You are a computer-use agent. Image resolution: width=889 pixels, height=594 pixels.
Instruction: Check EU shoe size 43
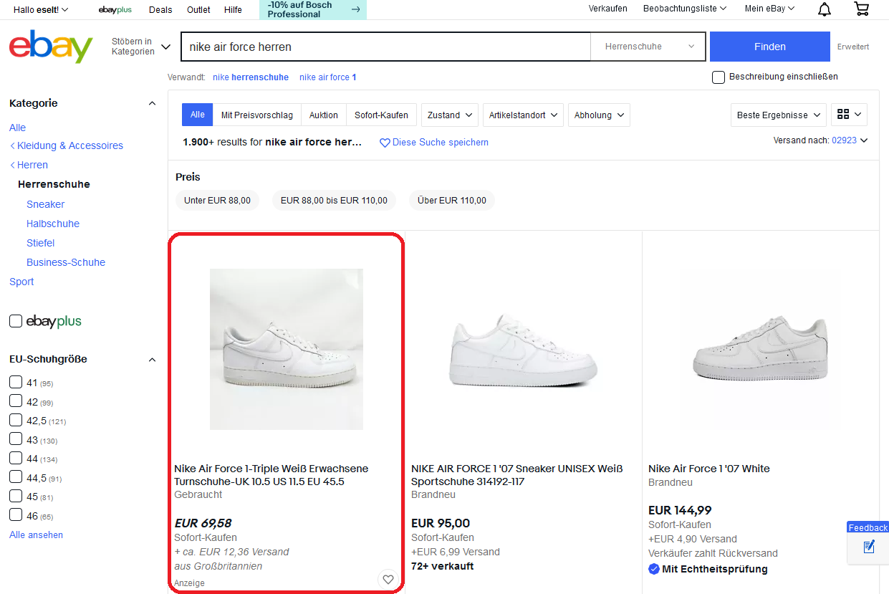click(16, 439)
